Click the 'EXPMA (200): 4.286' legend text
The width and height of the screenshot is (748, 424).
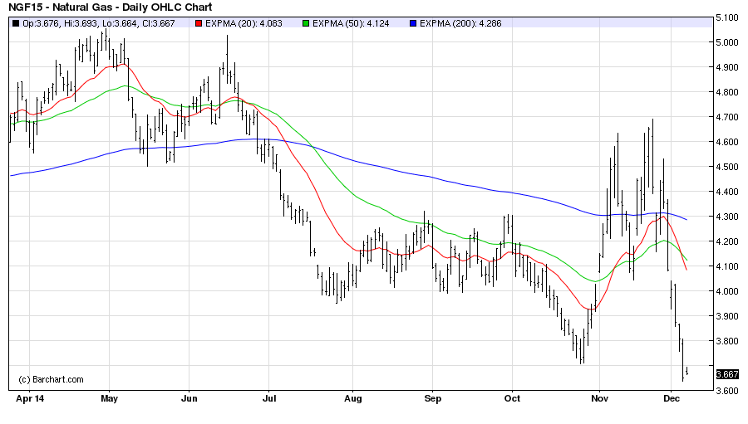(460, 23)
